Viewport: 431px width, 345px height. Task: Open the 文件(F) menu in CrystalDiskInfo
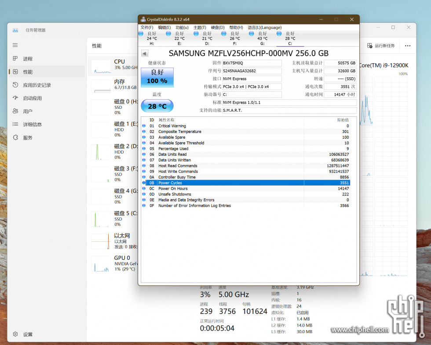tap(147, 27)
